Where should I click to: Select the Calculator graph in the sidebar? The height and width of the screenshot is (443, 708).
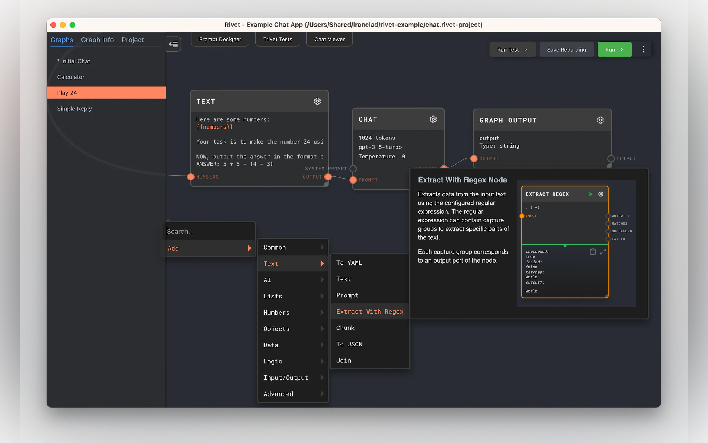(71, 77)
